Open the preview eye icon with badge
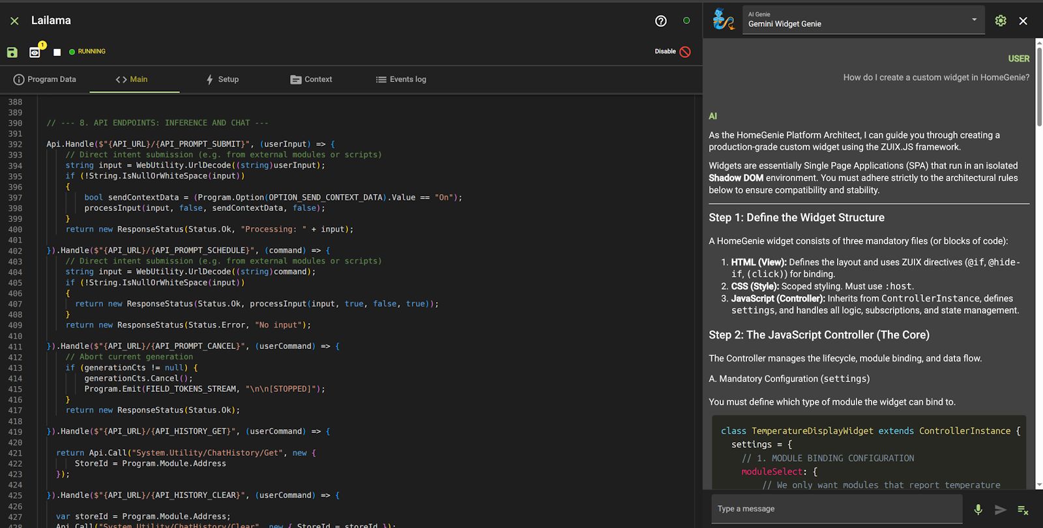 pos(35,52)
